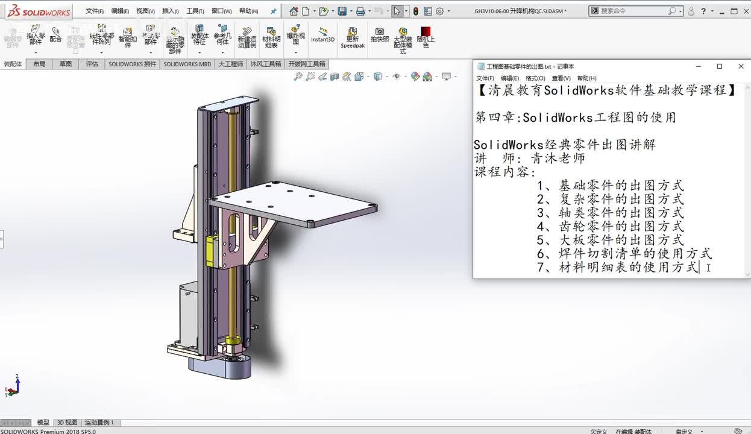Open Linear Component Pattern (线性零部件阵列)
Viewport: 751px width, 434px height.
(x=101, y=34)
